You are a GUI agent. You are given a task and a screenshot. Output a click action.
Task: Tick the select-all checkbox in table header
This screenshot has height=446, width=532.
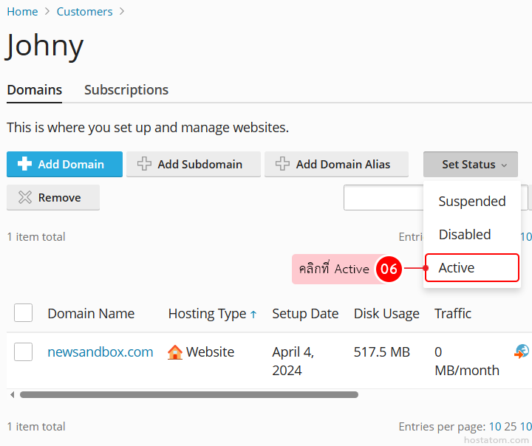tap(24, 313)
